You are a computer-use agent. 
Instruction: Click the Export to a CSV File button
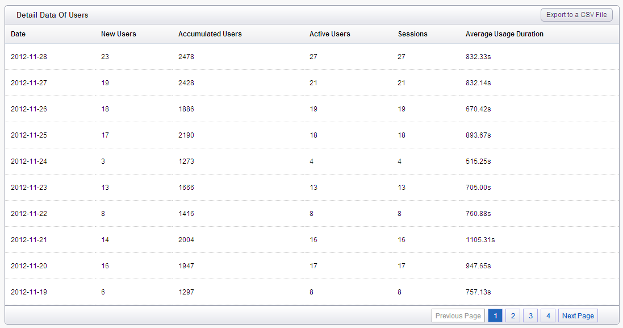click(576, 15)
